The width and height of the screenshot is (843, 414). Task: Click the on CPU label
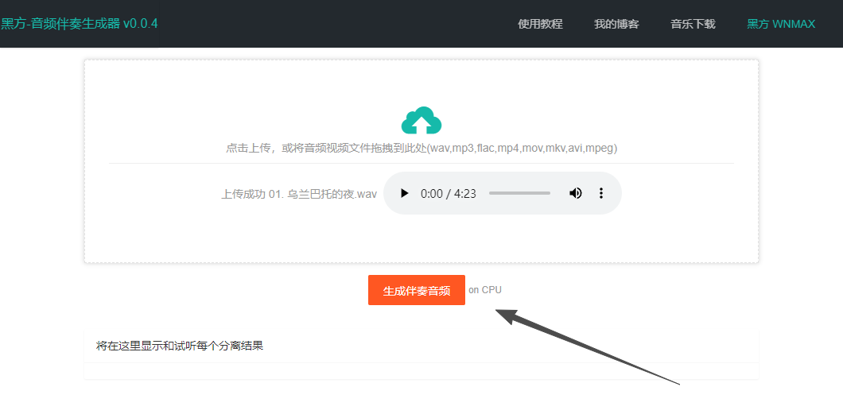485,290
